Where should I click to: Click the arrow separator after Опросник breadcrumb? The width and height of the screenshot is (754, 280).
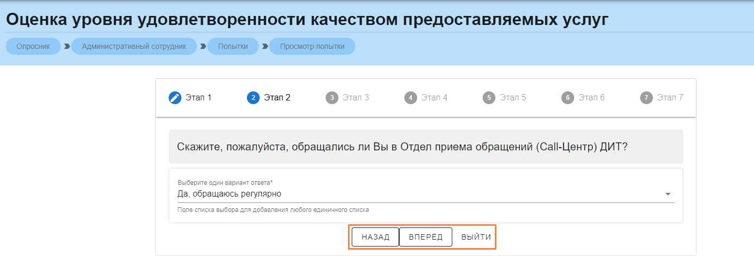pos(67,46)
